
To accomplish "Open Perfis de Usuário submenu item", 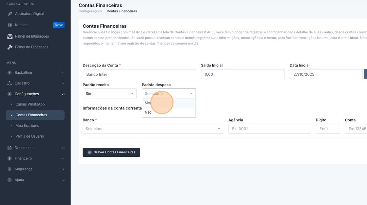I will (x=29, y=136).
